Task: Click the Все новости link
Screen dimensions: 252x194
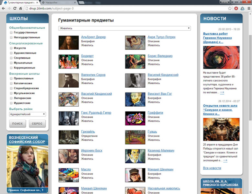Action: [x=212, y=168]
